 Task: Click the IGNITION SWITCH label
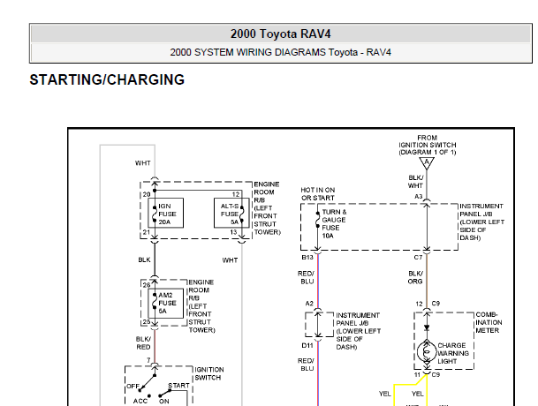209,373
